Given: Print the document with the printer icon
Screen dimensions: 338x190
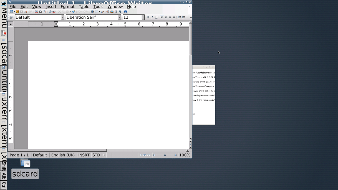Looking at the screenshot, I should point(41,12).
